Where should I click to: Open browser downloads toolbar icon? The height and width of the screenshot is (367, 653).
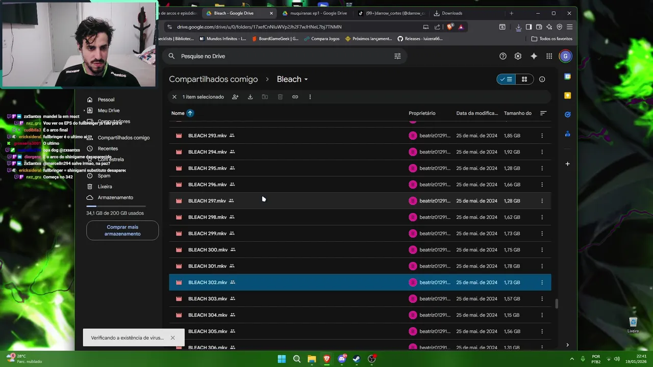tap(518, 27)
